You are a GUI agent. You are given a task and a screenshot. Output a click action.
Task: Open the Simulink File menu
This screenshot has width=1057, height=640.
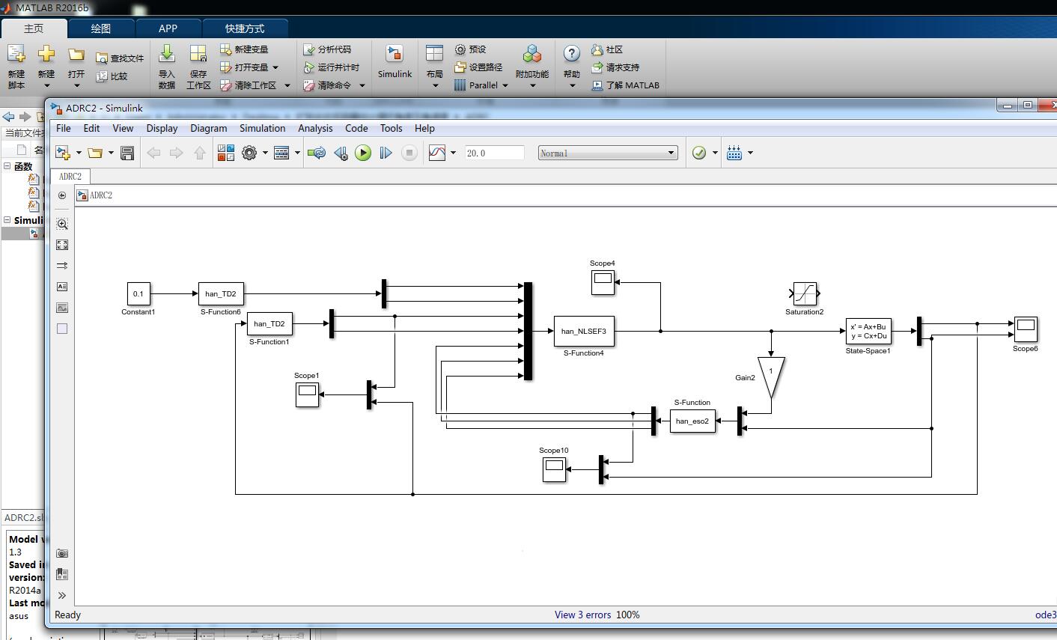point(64,128)
